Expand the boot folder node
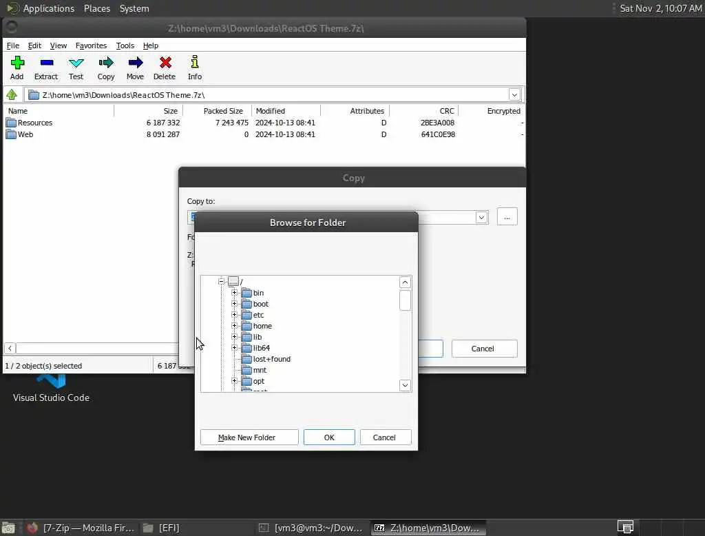 click(x=234, y=303)
